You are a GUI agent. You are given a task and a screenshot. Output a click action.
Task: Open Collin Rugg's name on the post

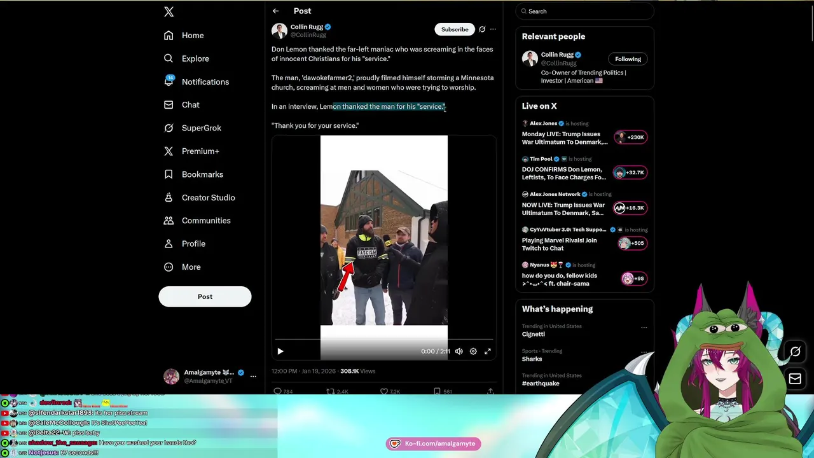[307, 27]
